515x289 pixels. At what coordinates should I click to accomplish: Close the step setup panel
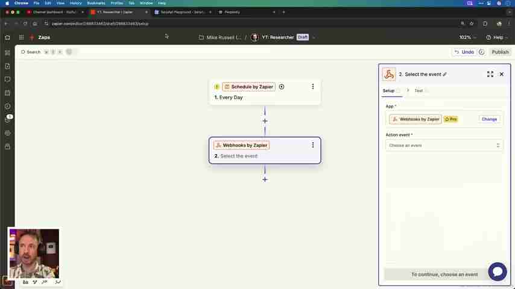point(502,74)
